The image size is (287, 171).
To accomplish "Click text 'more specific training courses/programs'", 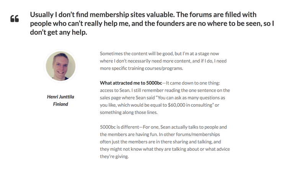I will [141, 68].
